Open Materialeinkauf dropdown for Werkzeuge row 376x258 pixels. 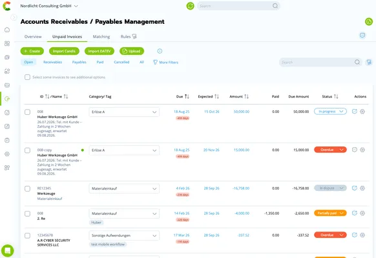(124, 188)
